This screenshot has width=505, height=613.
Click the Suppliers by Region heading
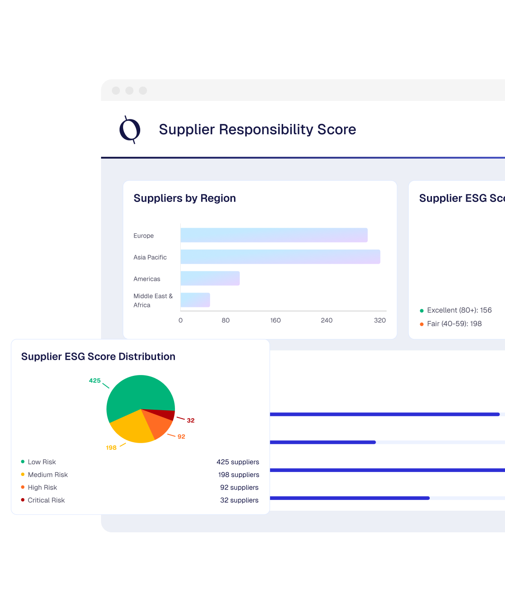coord(184,198)
